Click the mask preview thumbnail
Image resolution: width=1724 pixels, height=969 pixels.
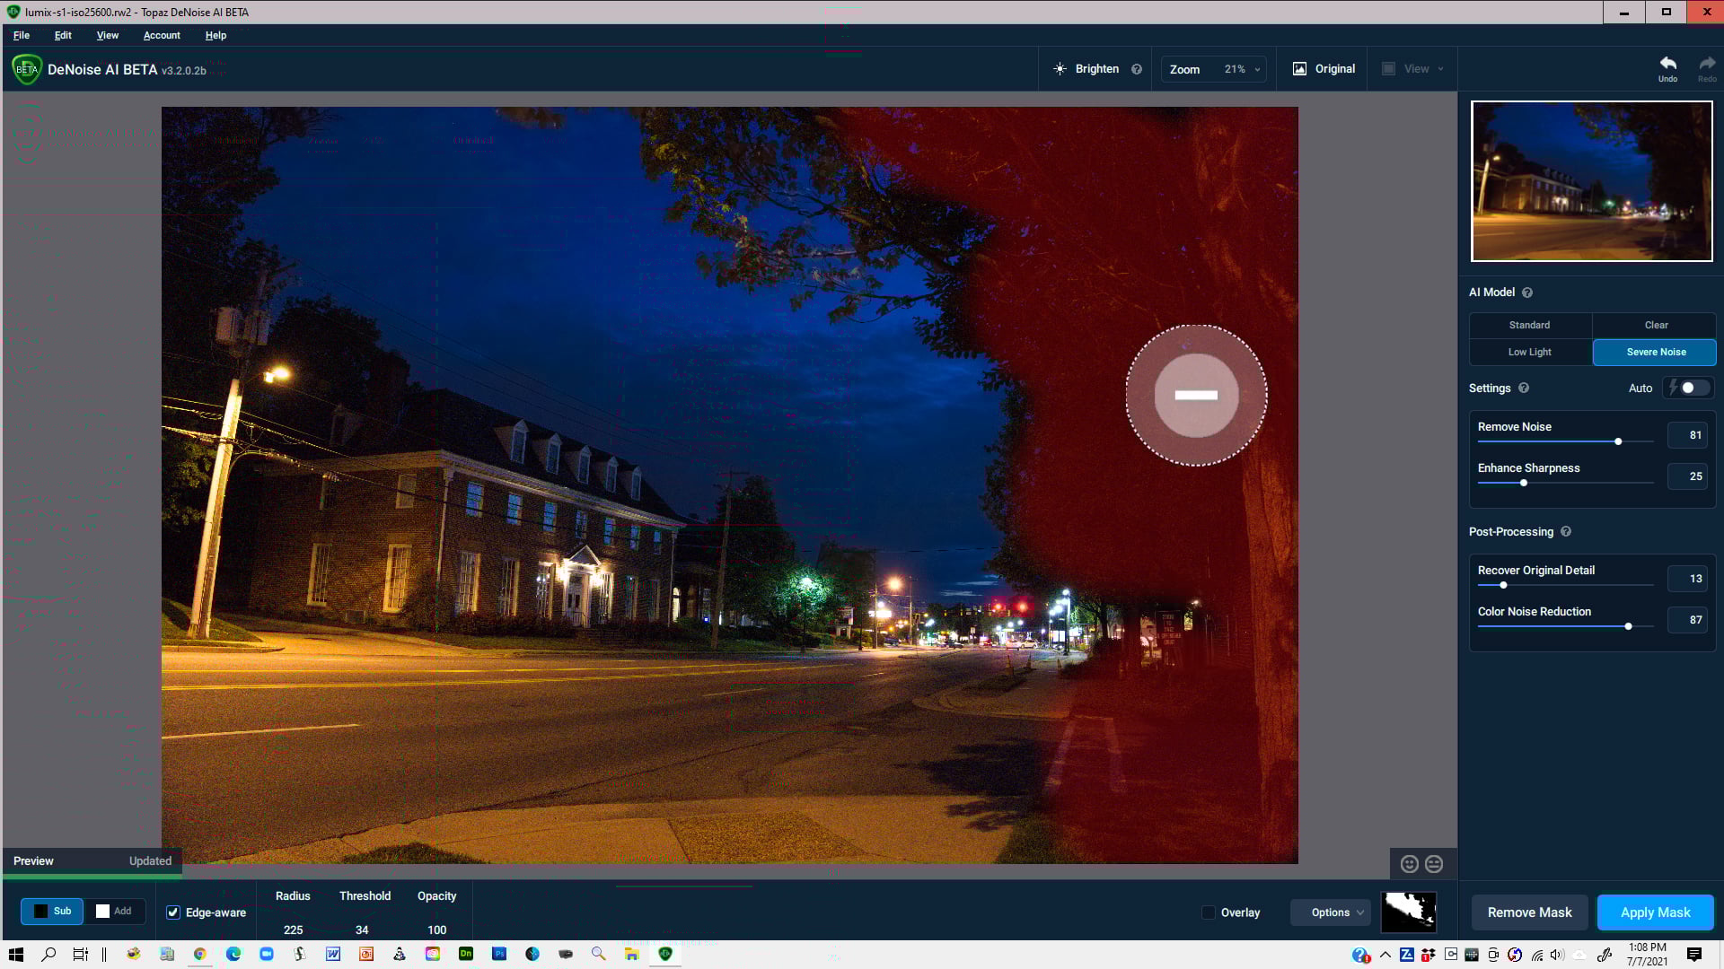tap(1408, 912)
